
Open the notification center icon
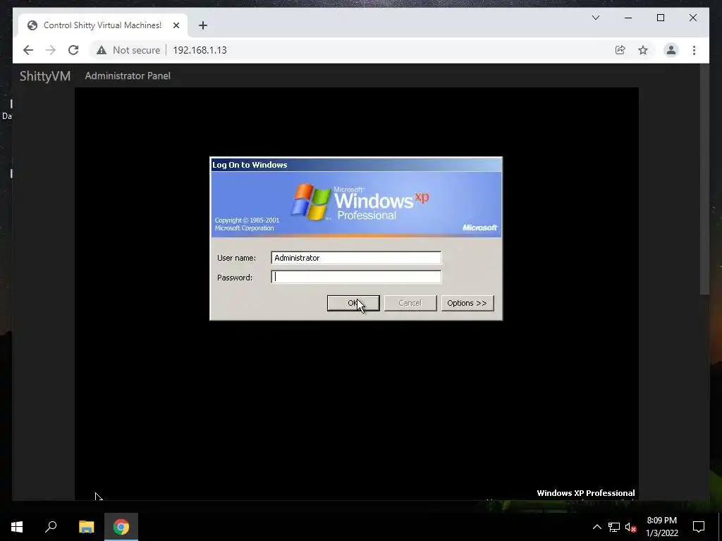[699, 527]
